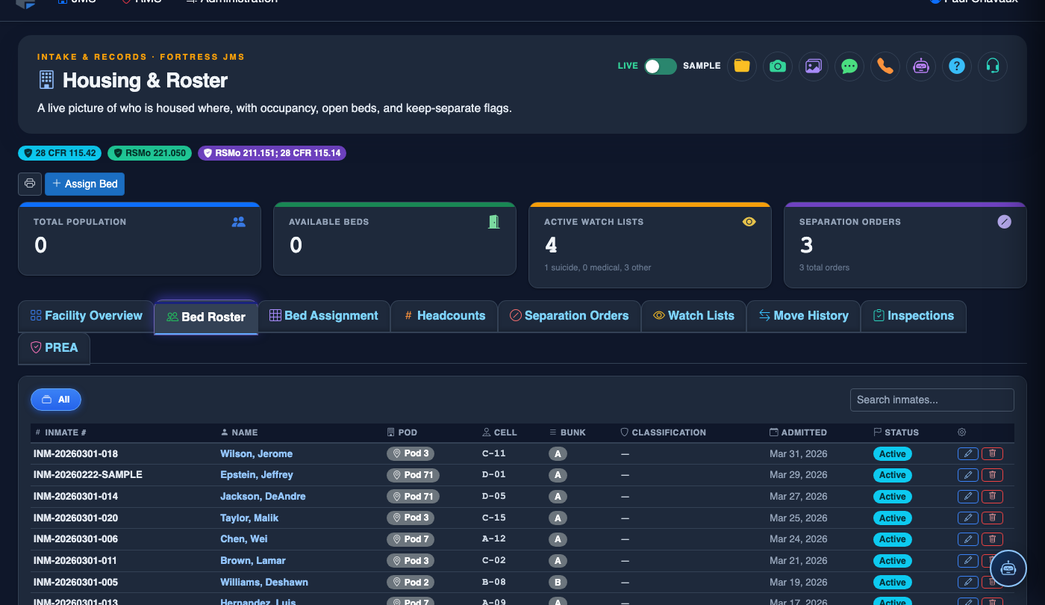Image resolution: width=1045 pixels, height=605 pixels.
Task: Switch to the Bed Assignment tab
Action: coord(324,316)
